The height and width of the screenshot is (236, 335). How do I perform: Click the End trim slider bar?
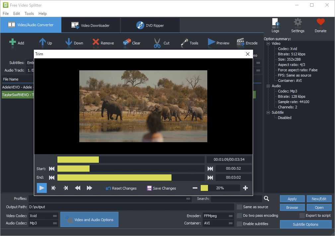131,177
